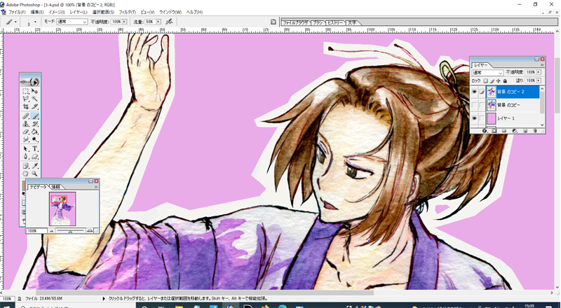This screenshot has height=308, width=561.
Task: Open the layer opacity arrow in Layers panel
Action: coord(539,72)
